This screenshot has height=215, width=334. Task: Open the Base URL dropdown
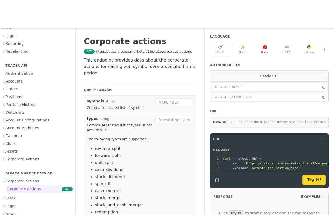(x=223, y=122)
